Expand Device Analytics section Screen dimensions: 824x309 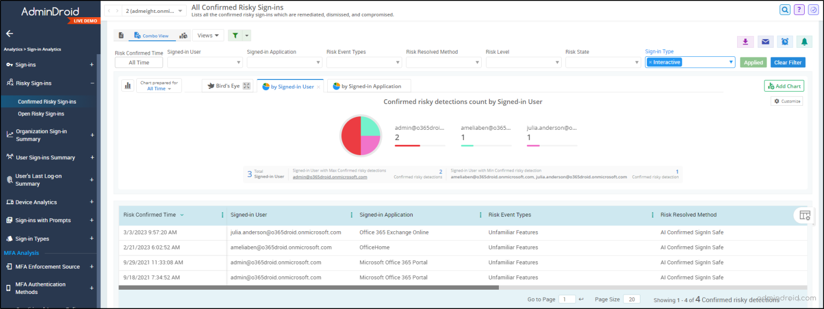[x=92, y=202]
